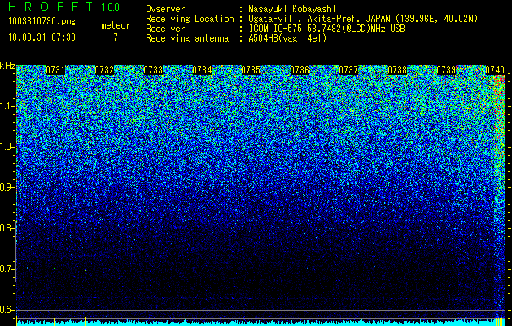Viewport: 512px width, 326px height.
Task: Click the 0736 time marker
Action: click(x=300, y=70)
